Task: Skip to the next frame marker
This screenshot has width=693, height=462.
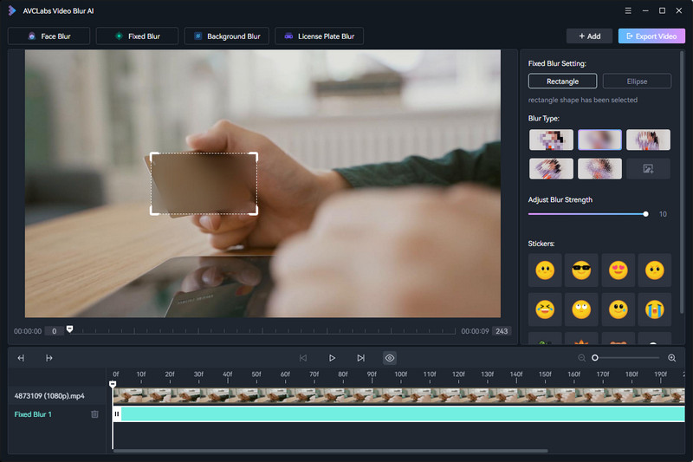Action: pyautogui.click(x=360, y=358)
